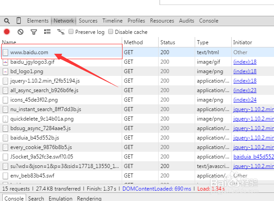Viewport: 274px width, 201px height.
Task: Click file icon of quickdelete_9c14b01a.png
Action: [5, 119]
